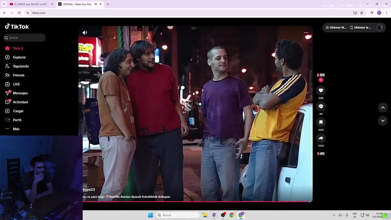This screenshot has width=391, height=220.
Task: Click the #netflix hashtag
Action: coord(114,197)
